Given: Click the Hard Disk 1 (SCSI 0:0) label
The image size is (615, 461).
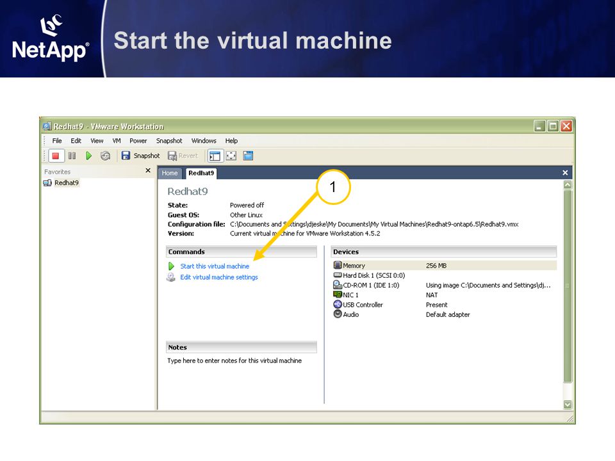Looking at the screenshot, I should (373, 275).
